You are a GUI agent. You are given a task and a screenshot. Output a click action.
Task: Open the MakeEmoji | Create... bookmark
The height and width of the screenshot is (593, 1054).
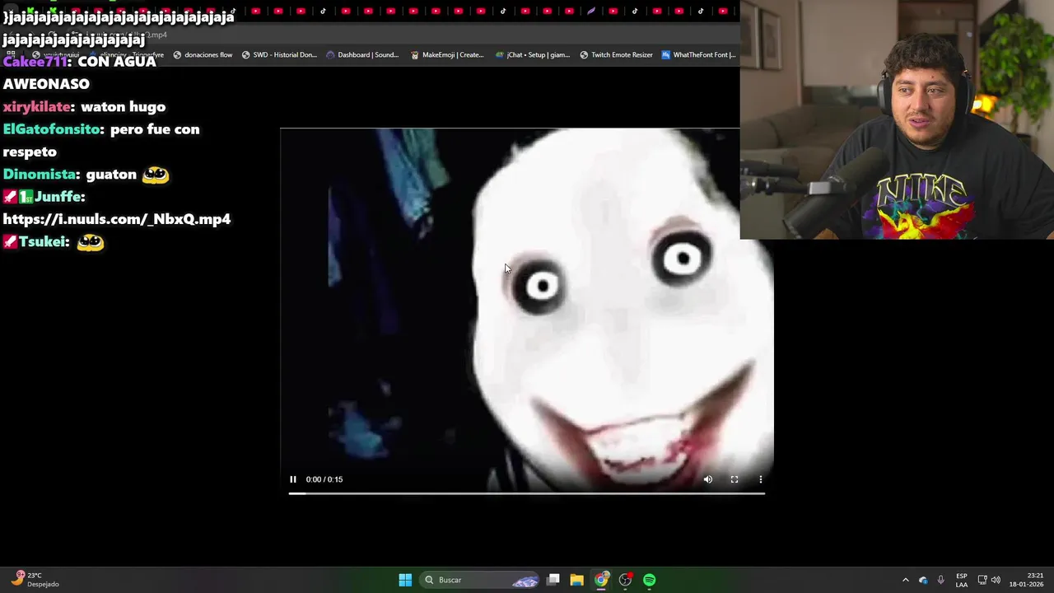[x=447, y=55]
